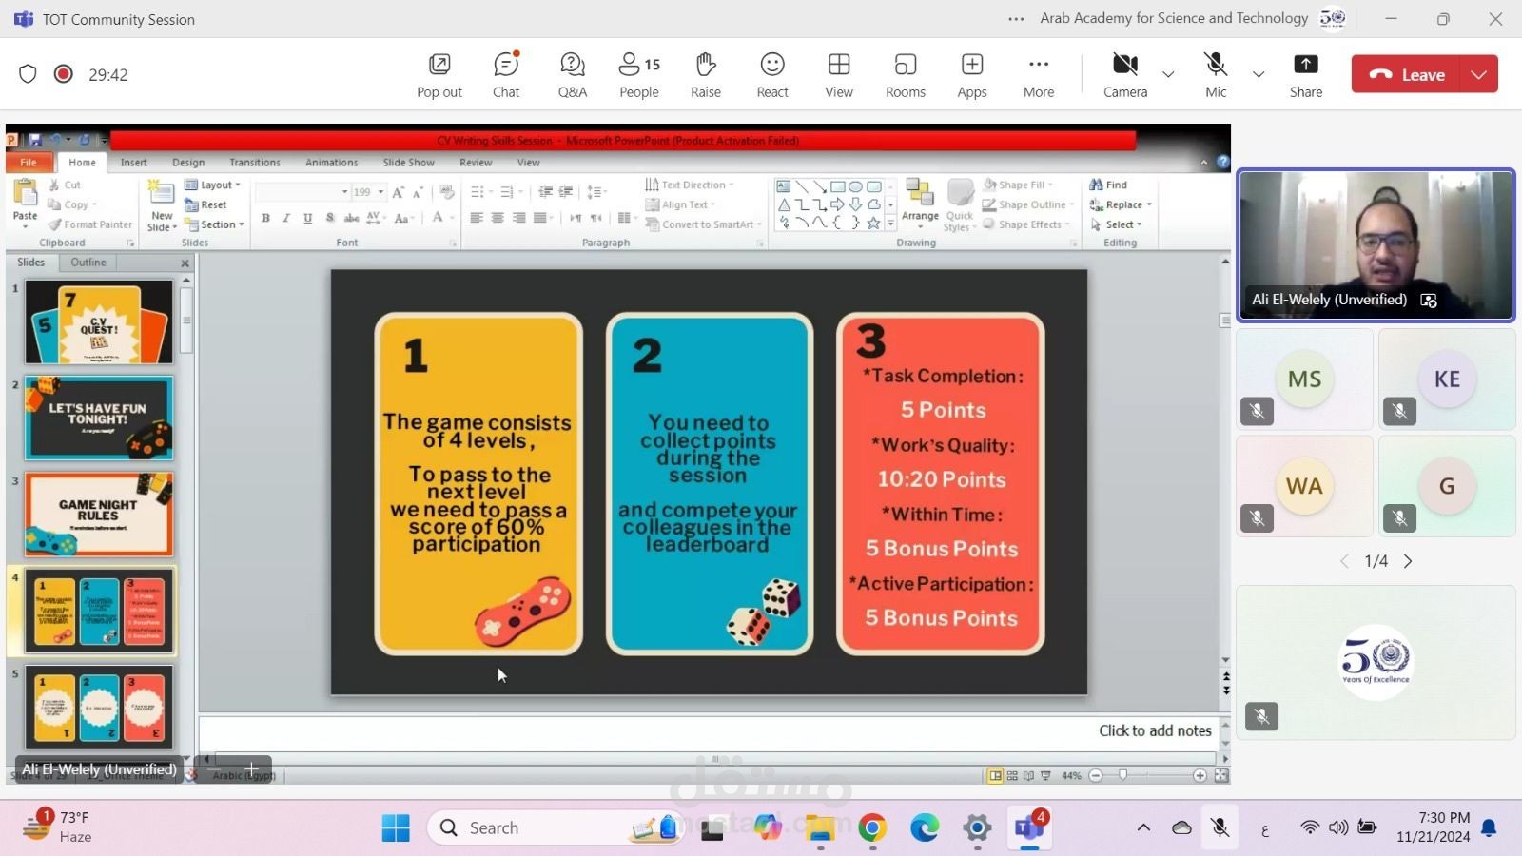Viewport: 1522px width, 856px height.
Task: Select slide 3 Game Night Rules thumbnail
Action: [99, 515]
